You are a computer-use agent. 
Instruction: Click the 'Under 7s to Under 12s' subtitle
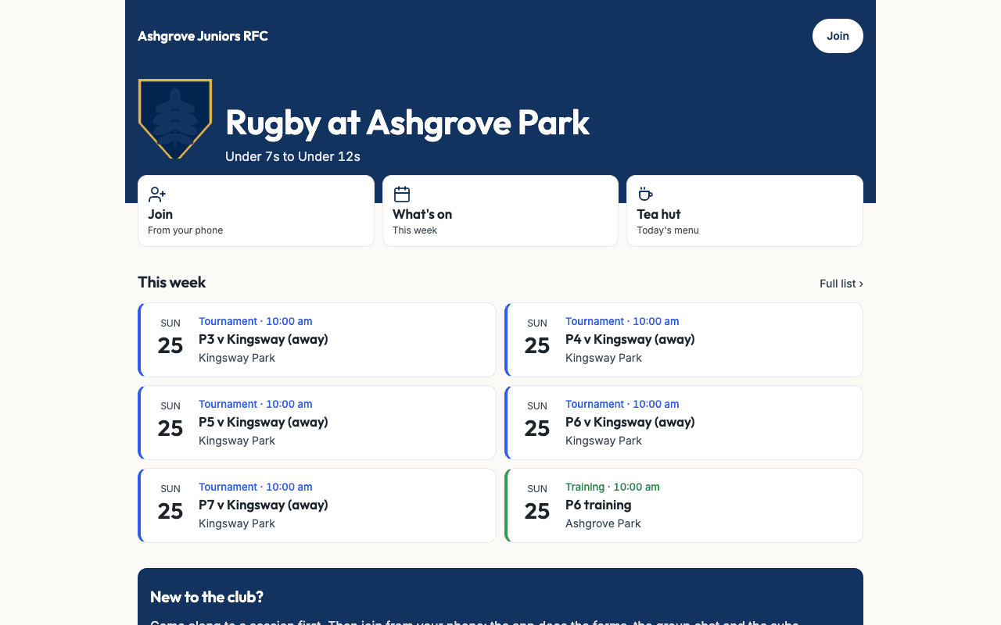click(292, 156)
